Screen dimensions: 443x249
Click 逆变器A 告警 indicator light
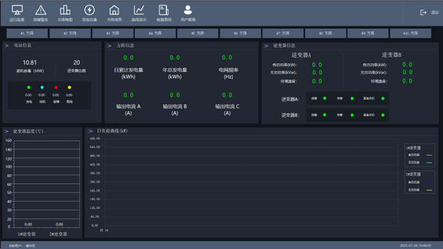click(352, 99)
